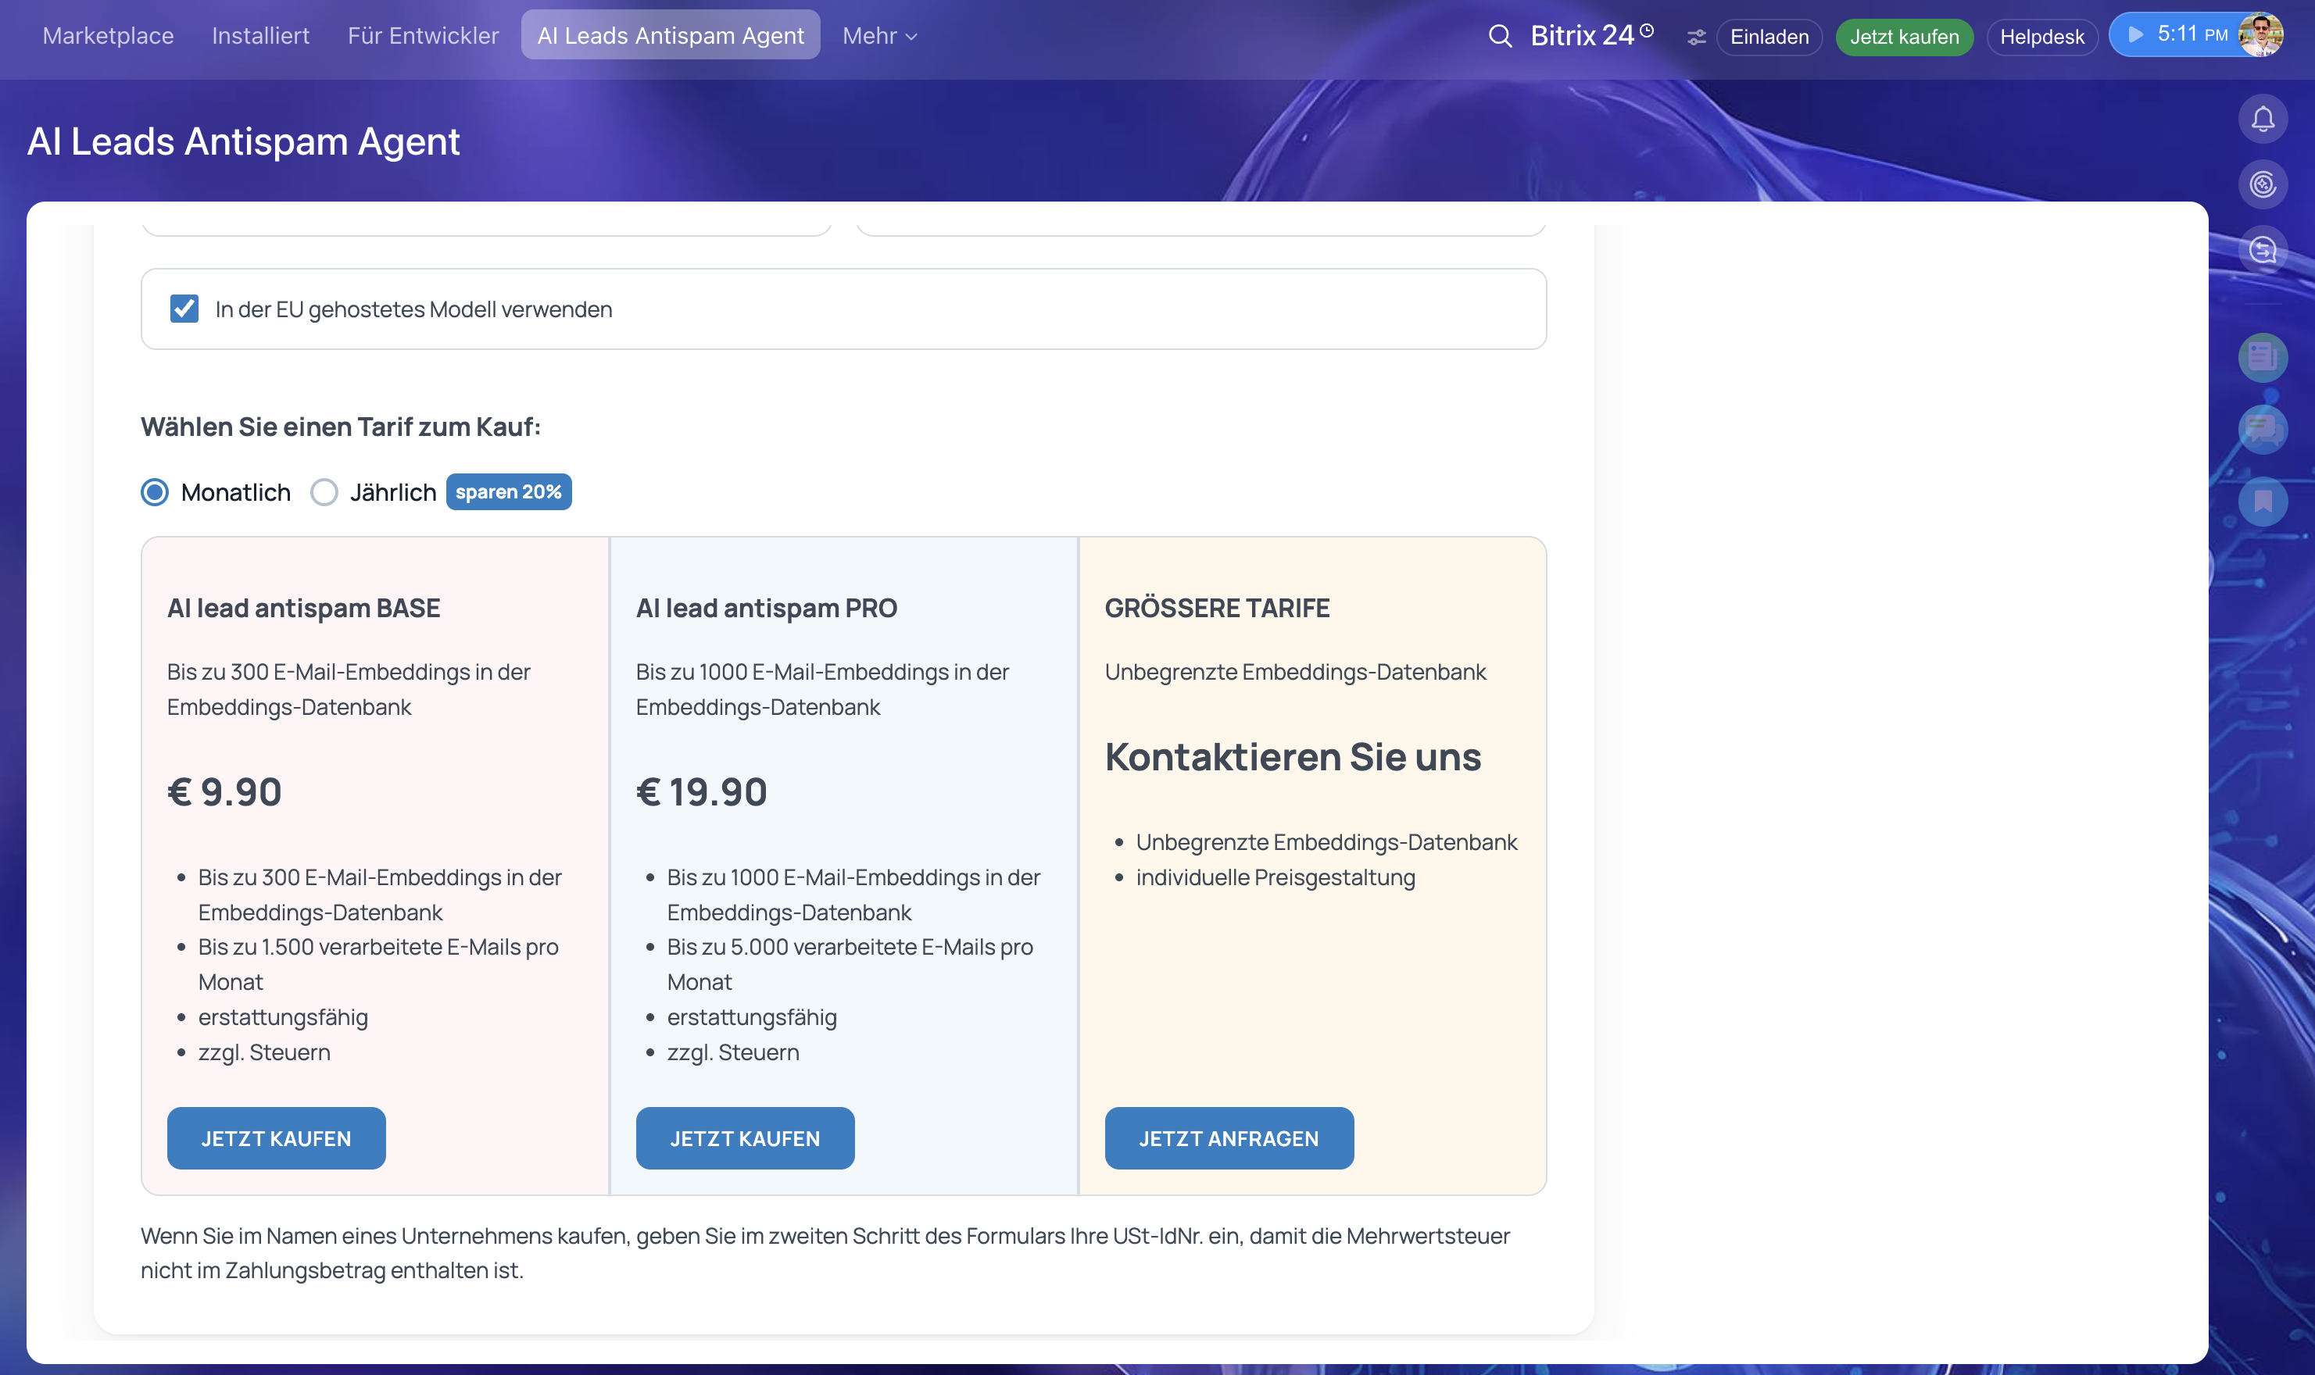Click the 'AI Leads Antispam Agent' page heading
This screenshot has width=2315, height=1375.
[x=244, y=141]
